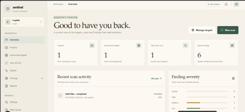Open the Cogilab workspace dropdown
Image resolution: width=245 pixels, height=112 pixels.
(24, 22)
